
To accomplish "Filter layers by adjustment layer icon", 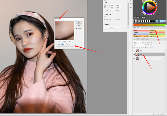I will [x=145, y=42].
